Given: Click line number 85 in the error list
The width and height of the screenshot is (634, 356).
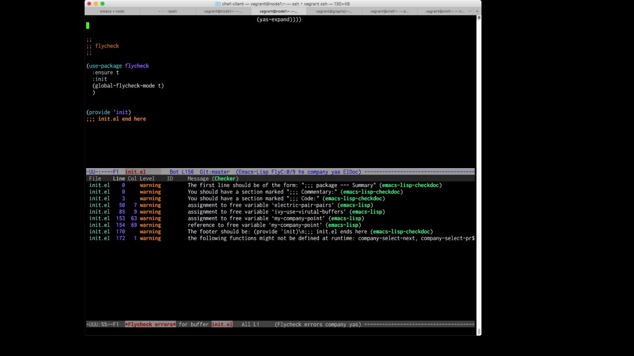Looking at the screenshot, I should coord(122,212).
